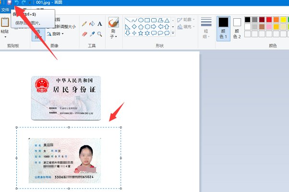Choose the Right triangle shape
This screenshot has width=289, height=192.
128,27
